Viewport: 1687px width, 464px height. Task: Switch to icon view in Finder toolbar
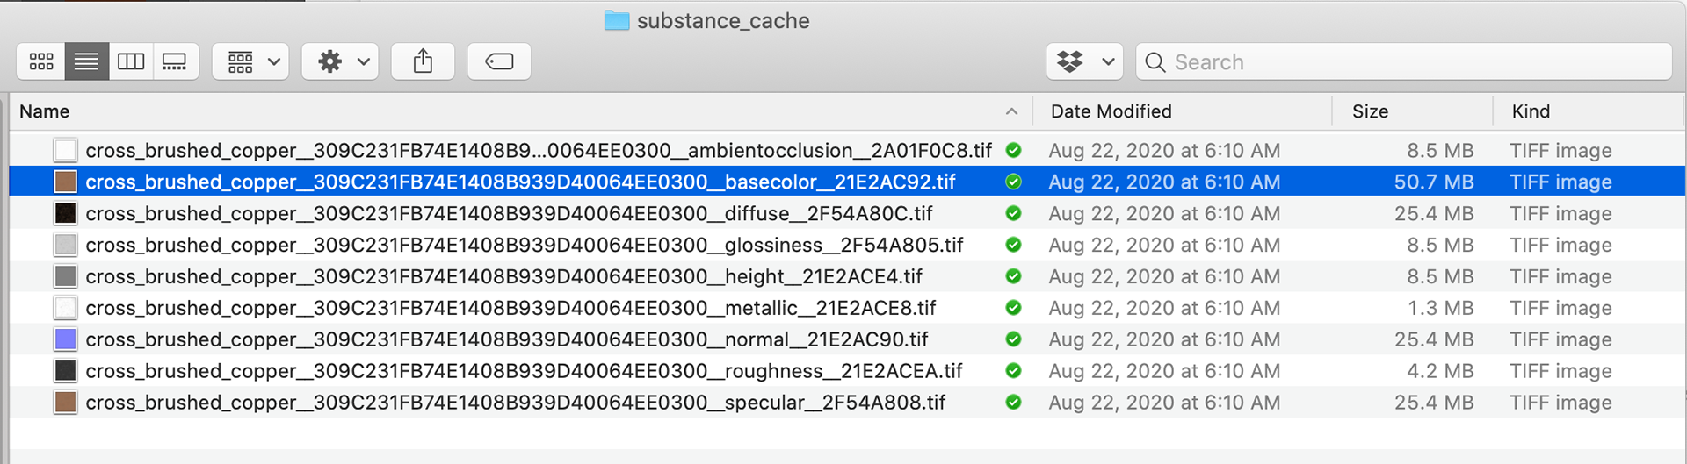click(41, 61)
